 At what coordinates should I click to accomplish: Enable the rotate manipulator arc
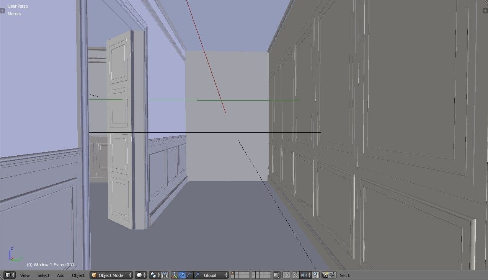[x=189, y=275]
